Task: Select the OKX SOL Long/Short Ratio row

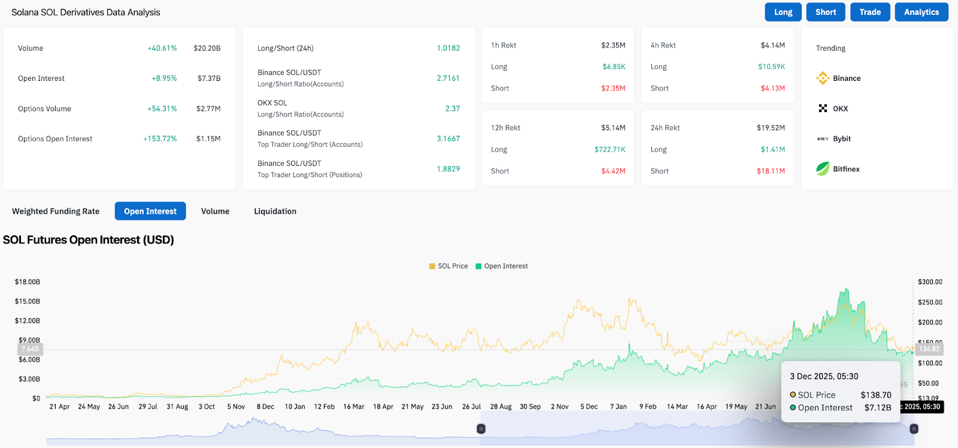Action: (358, 108)
